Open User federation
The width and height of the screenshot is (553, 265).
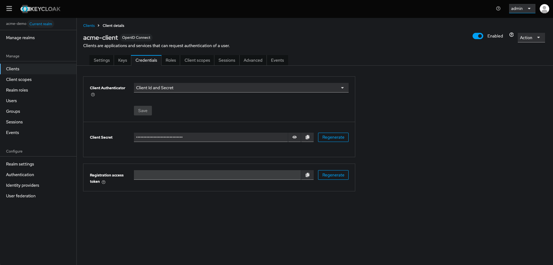click(x=38, y=196)
